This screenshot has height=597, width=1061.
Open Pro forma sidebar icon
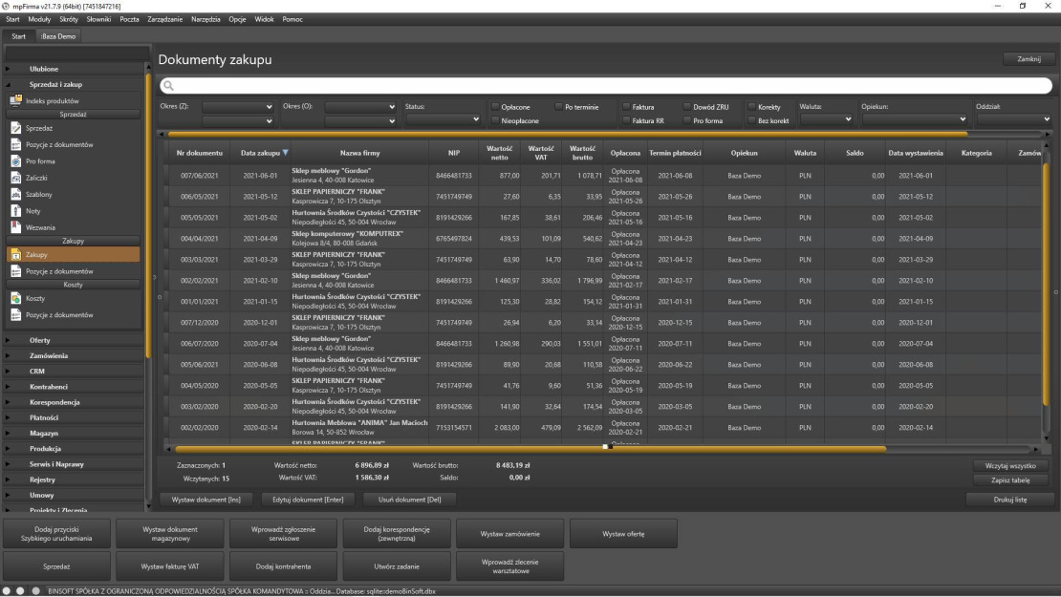click(15, 160)
